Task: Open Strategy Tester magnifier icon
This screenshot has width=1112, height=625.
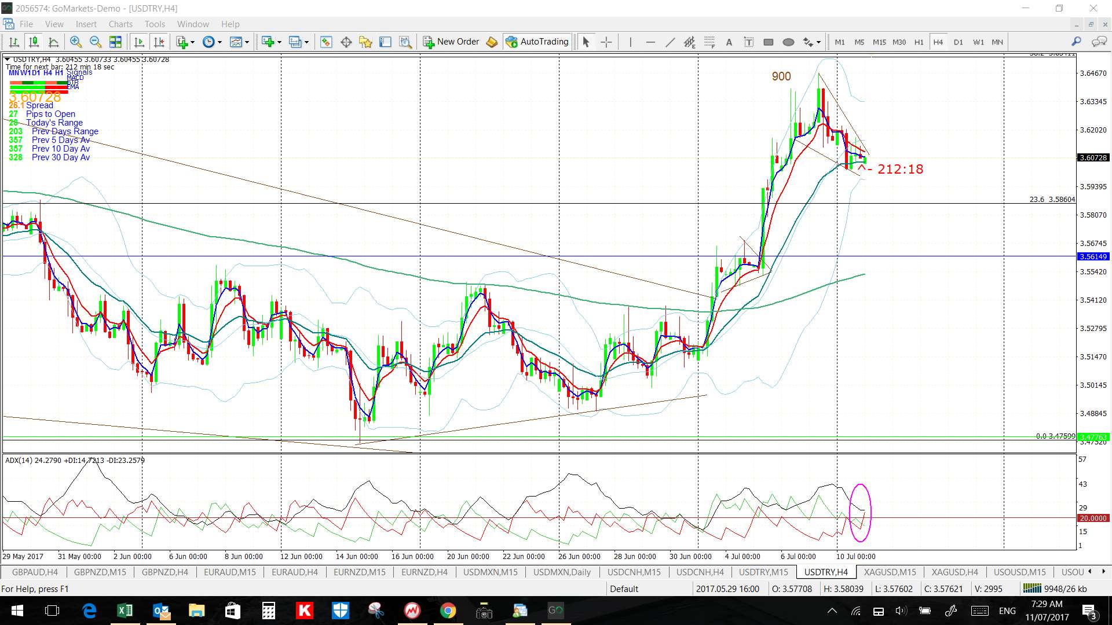Action: [x=405, y=42]
